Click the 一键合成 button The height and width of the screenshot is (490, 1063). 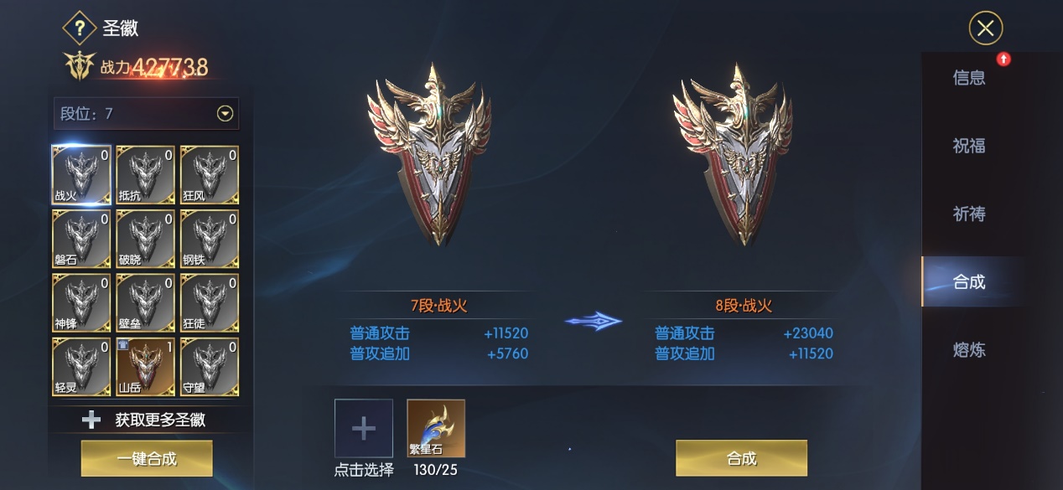[147, 459]
